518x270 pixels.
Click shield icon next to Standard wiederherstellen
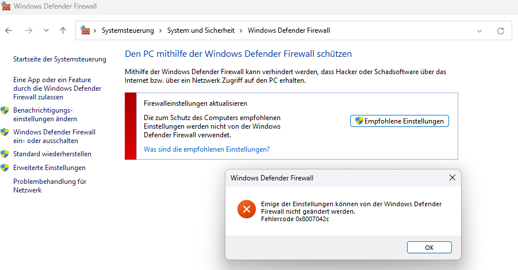pyautogui.click(x=5, y=154)
